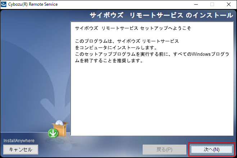Click the をコンピュータにインストールします line

pos(116,48)
